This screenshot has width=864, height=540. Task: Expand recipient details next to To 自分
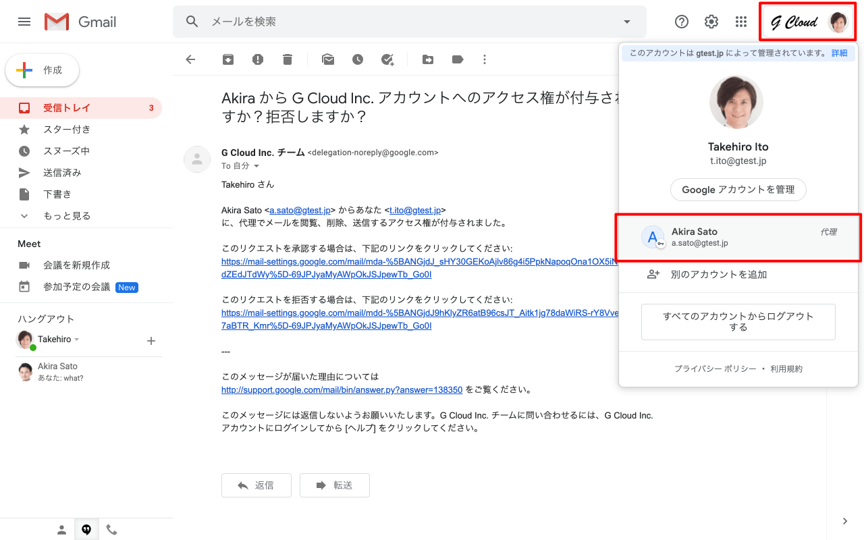tap(256, 166)
